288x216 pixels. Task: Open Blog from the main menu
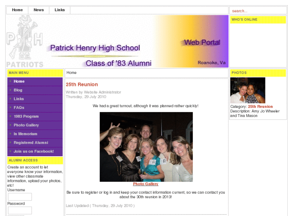[x=35, y=90]
